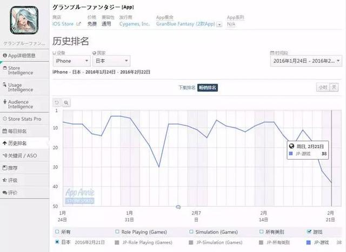Click the comment bubble marker on chart axis
The image size is (346, 252).
point(178,207)
